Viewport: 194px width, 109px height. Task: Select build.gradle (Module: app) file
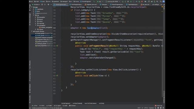(42, 35)
